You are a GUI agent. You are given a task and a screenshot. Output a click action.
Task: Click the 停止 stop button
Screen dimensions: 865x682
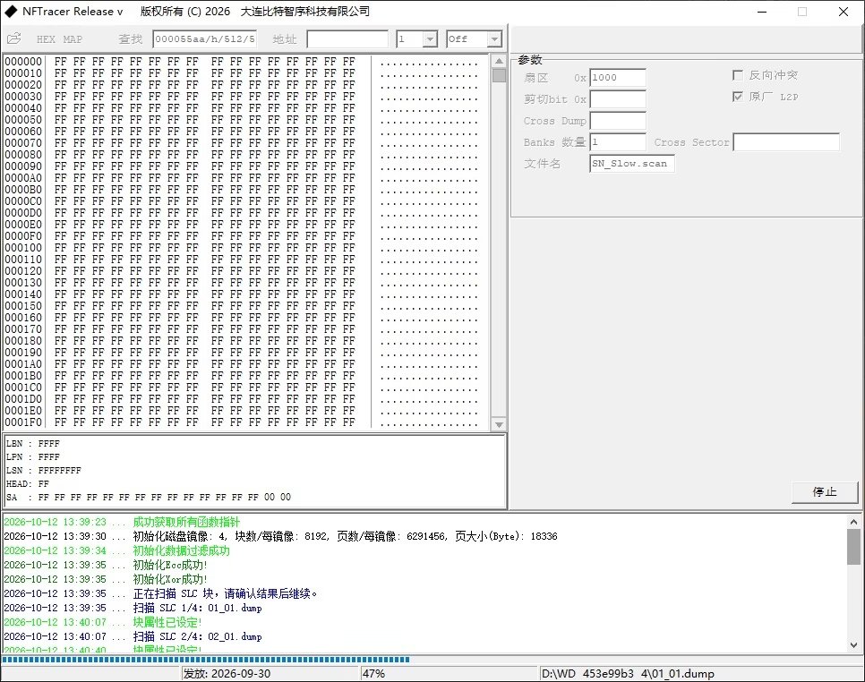(825, 491)
